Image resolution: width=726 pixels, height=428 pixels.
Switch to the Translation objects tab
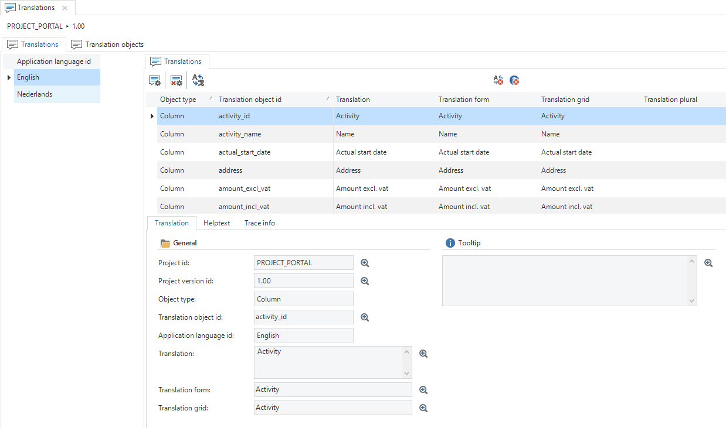click(x=108, y=44)
